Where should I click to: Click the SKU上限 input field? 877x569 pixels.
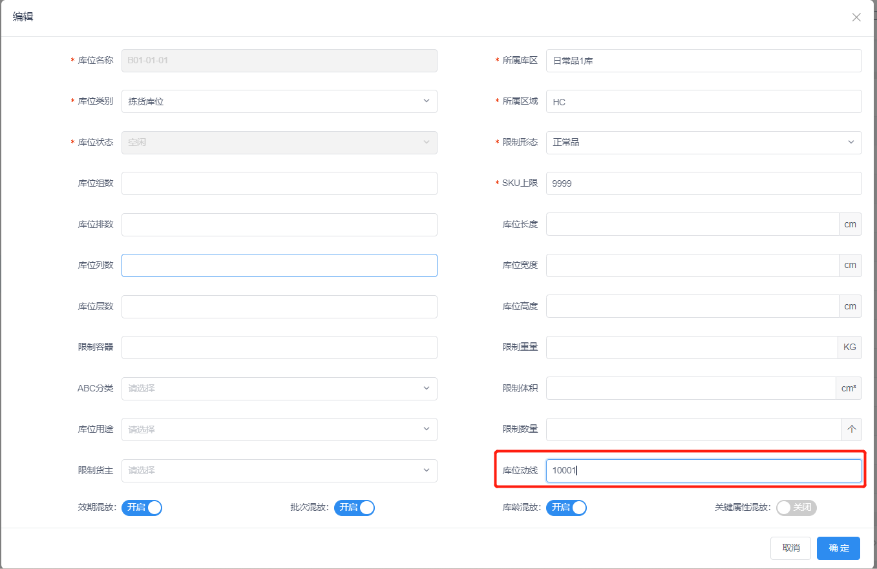click(x=704, y=183)
